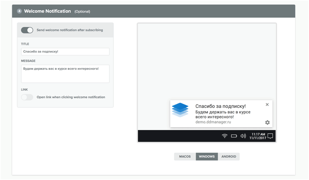
Task: Click the taskbar clock showing 11:17 AM
Action: click(258, 136)
